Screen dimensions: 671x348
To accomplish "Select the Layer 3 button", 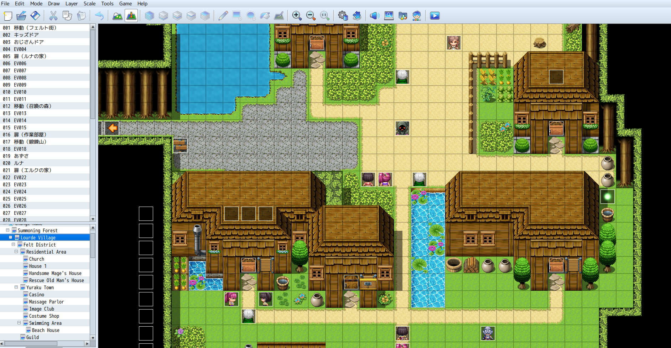I will (191, 16).
